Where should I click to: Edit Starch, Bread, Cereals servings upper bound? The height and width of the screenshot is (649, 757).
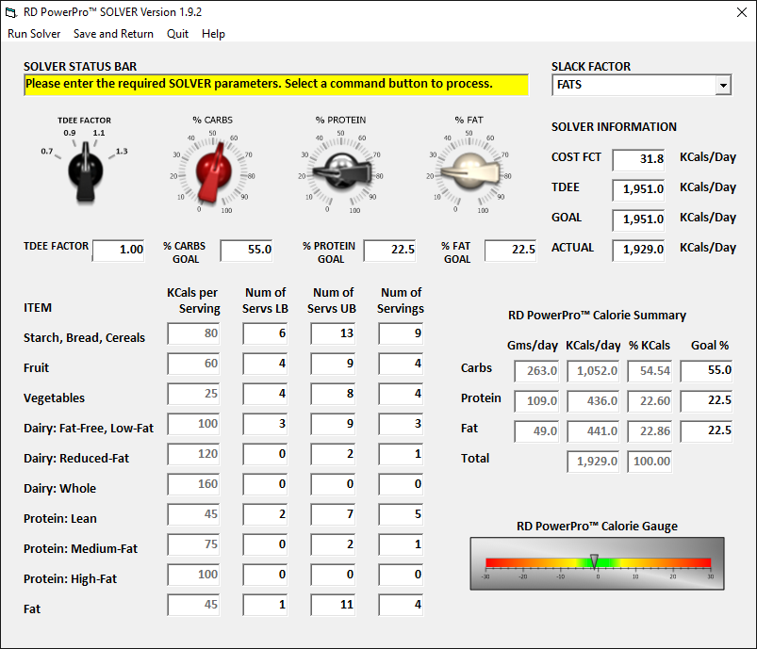[333, 333]
